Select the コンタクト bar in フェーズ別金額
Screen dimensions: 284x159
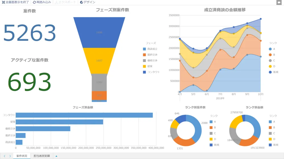84,115
